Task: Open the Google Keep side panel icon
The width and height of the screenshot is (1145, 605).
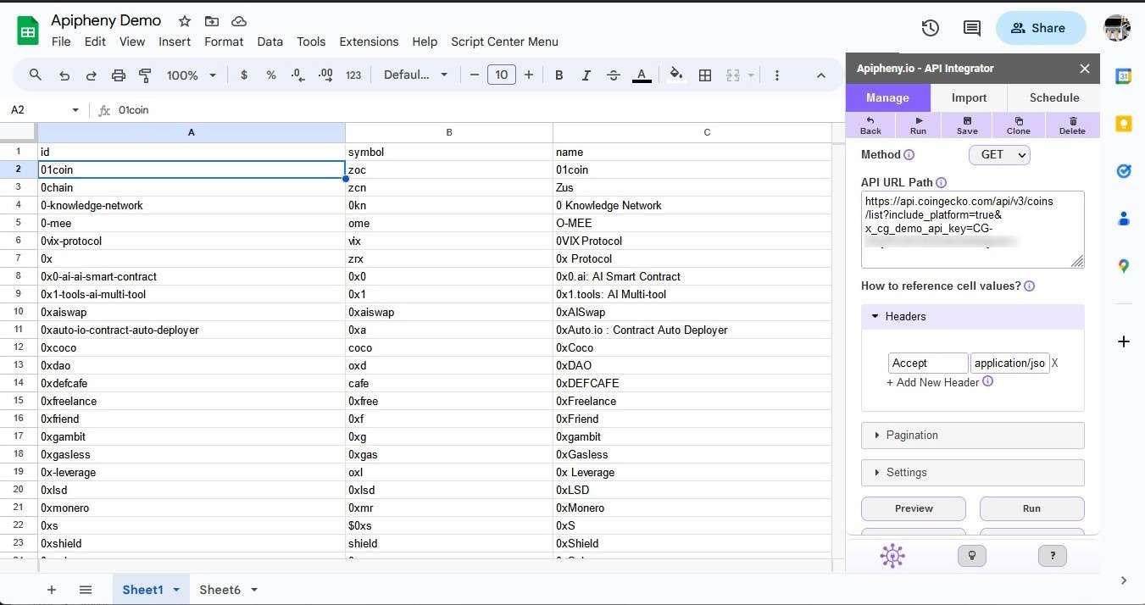Action: pyautogui.click(x=1124, y=124)
